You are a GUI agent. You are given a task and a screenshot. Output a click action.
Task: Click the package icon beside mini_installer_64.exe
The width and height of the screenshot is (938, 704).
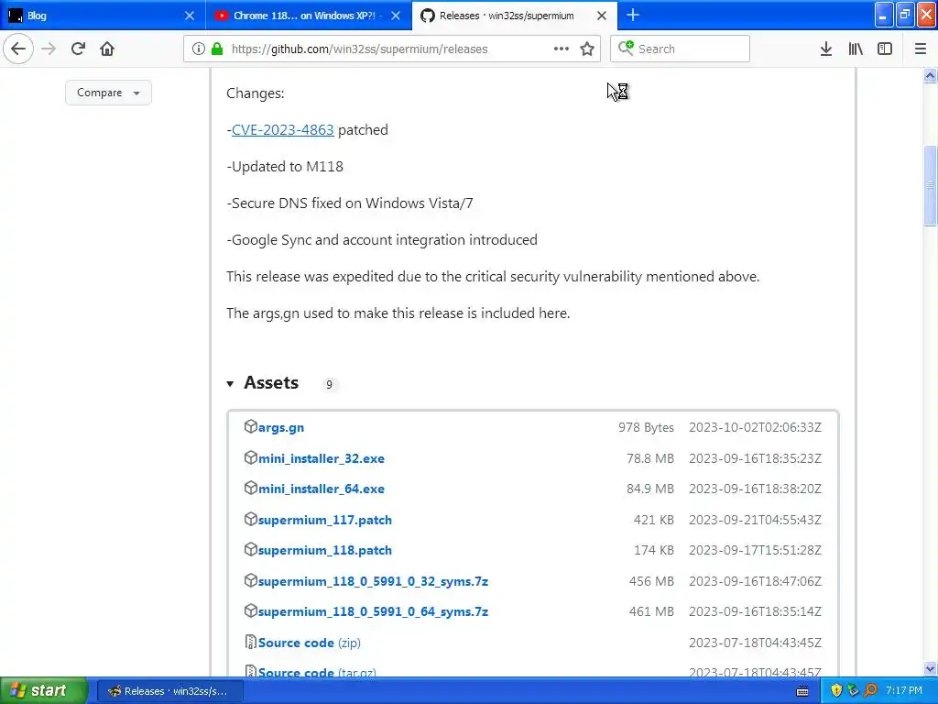pos(251,488)
